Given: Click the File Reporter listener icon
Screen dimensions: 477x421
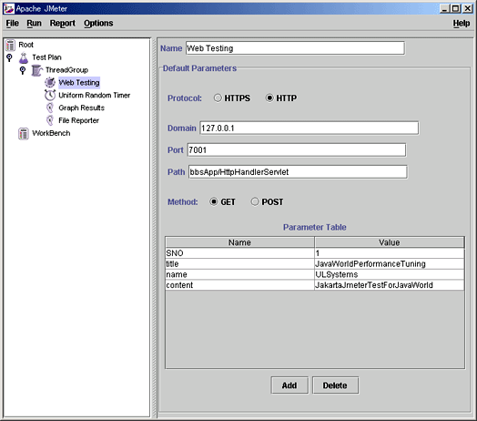Looking at the screenshot, I should [x=50, y=120].
